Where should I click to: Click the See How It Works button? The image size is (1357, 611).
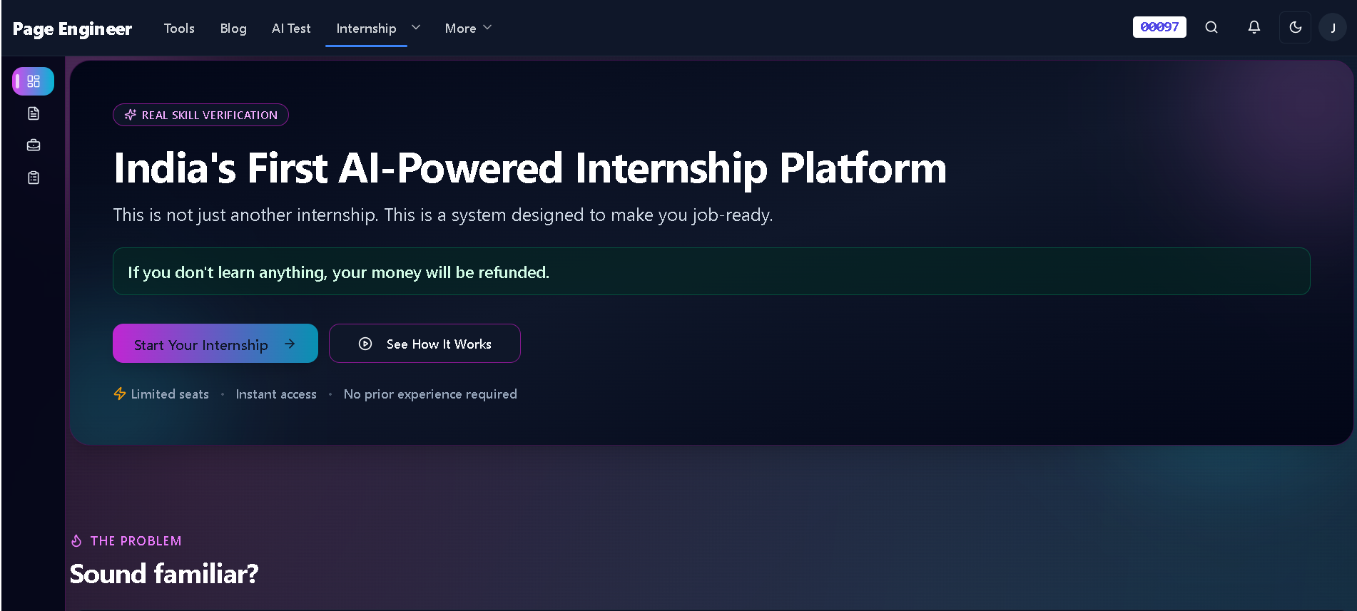click(425, 344)
